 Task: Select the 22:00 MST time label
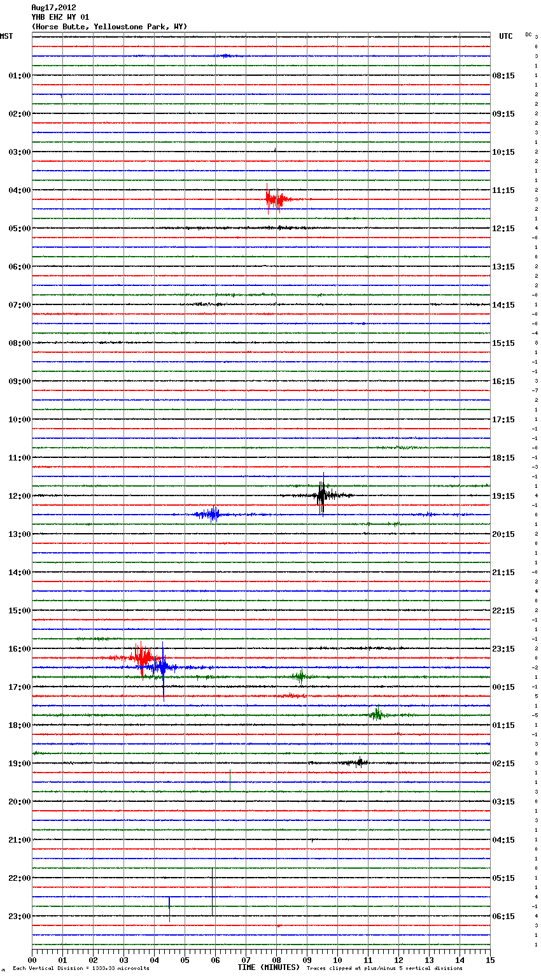20,878
